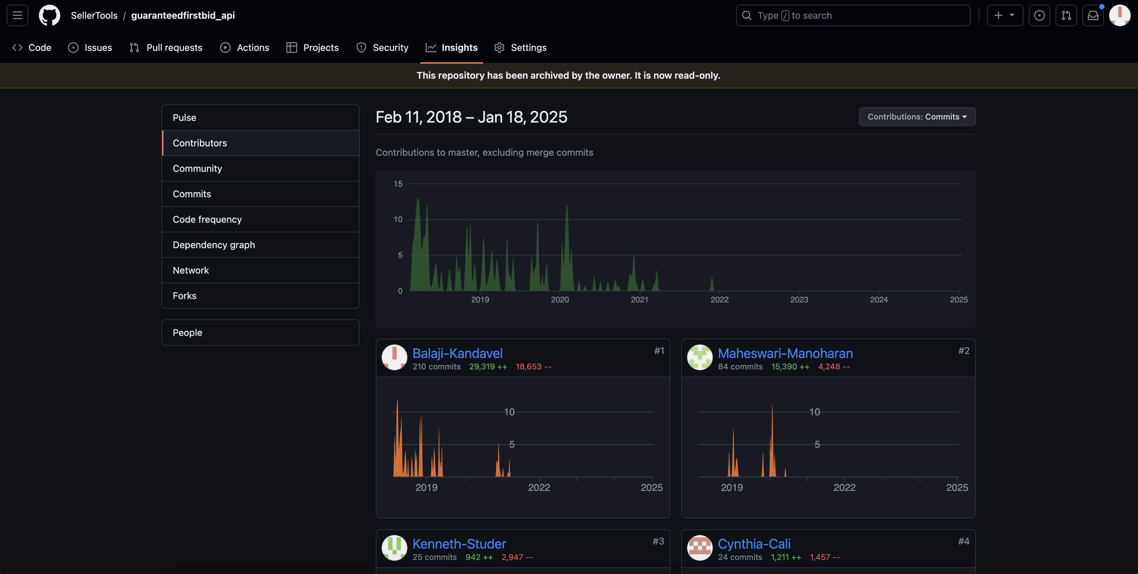Open the SellerTools organization link
This screenshot has width=1138, height=574.
click(x=94, y=15)
